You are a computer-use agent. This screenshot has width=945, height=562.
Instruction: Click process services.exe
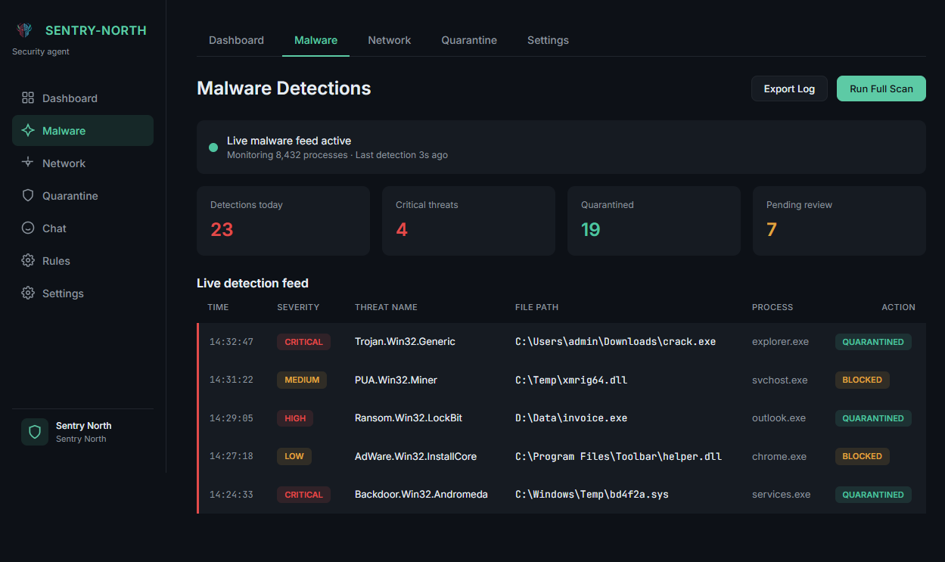coord(781,495)
